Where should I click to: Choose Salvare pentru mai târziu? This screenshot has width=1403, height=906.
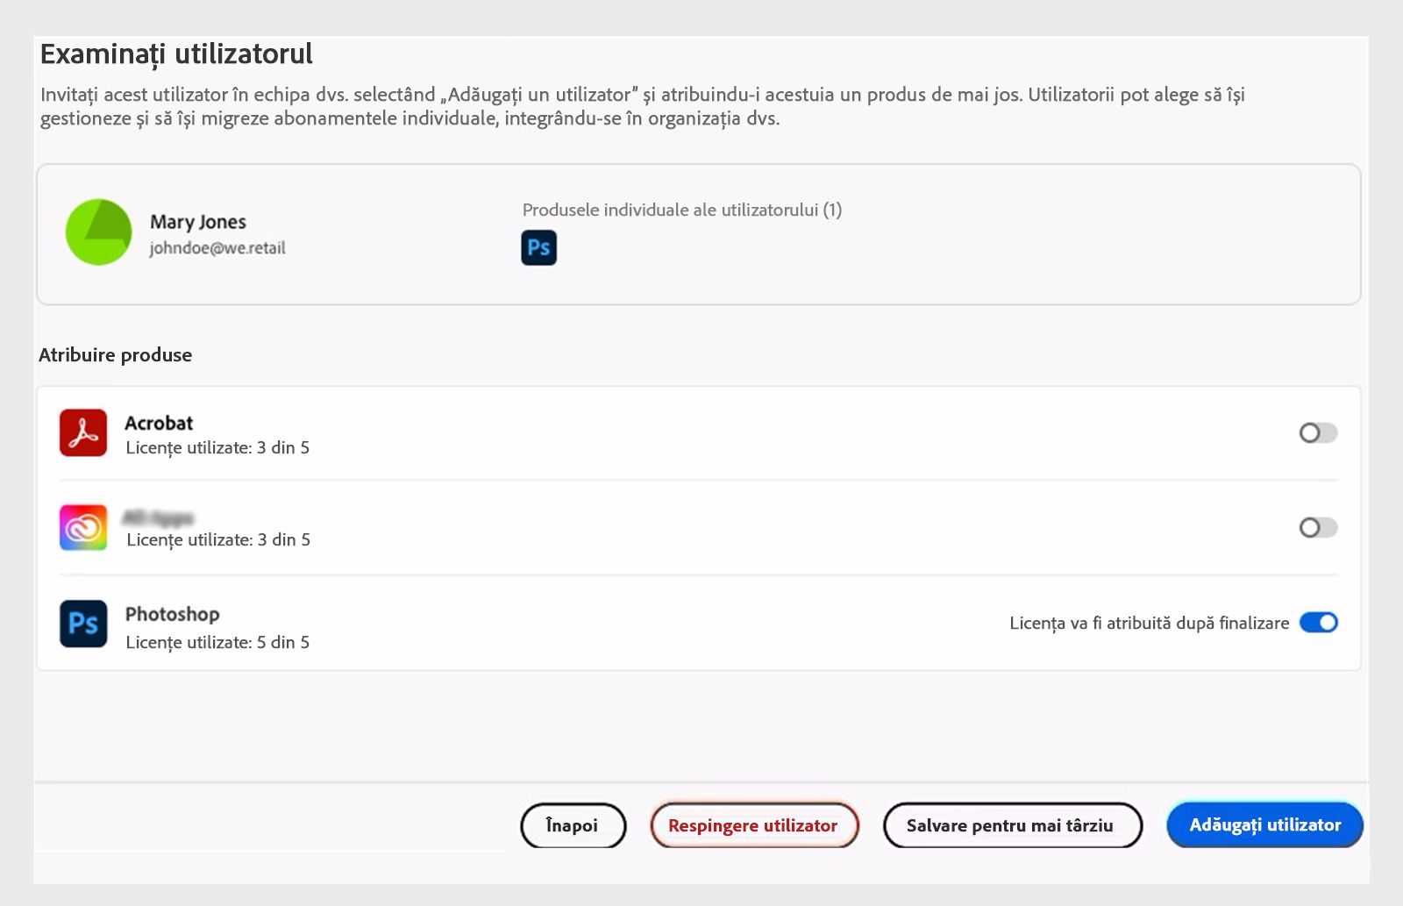click(1012, 825)
